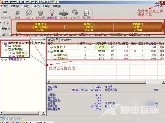Viewport: 165px width, 123px height.
Task: Select 本地磁盘(Y:) in the left tree
Action: 16,60
